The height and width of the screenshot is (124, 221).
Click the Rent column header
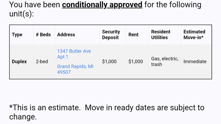[x=133, y=35]
